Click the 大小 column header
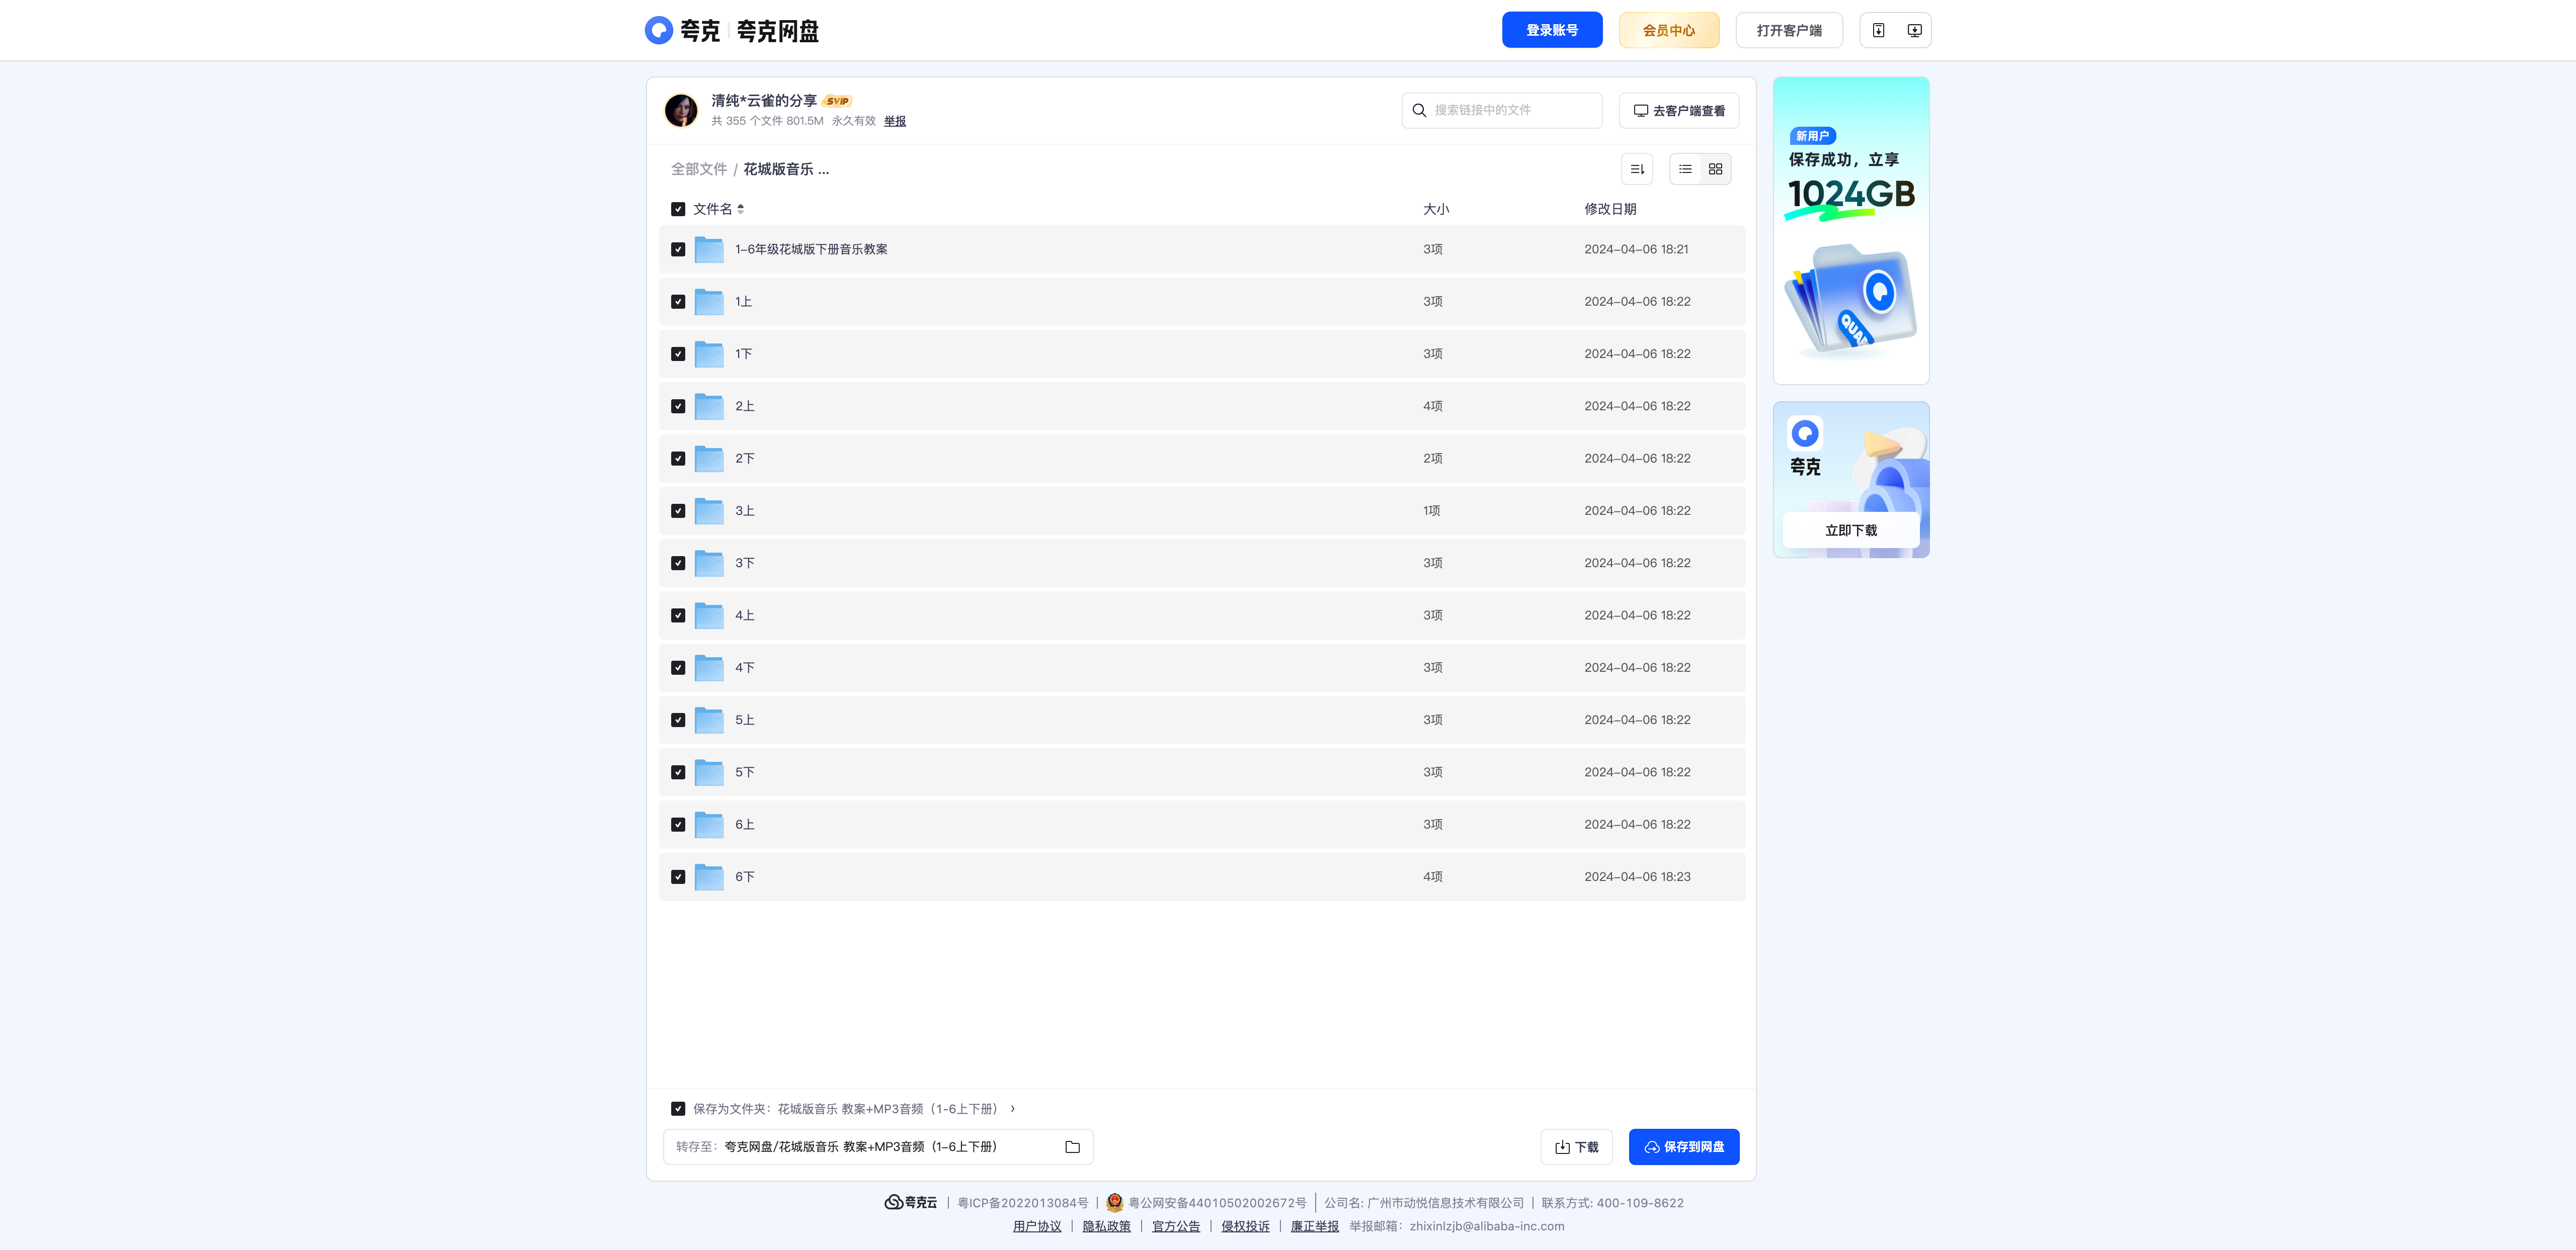This screenshot has width=2576, height=1250. coord(1436,209)
